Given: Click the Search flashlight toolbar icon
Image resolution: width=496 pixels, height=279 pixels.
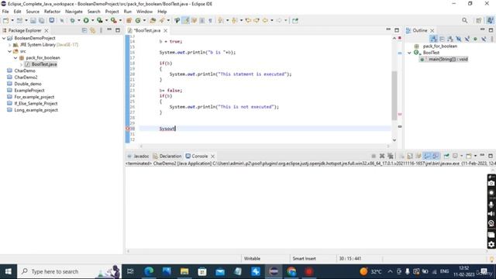Looking at the screenshot, I should point(162,21).
